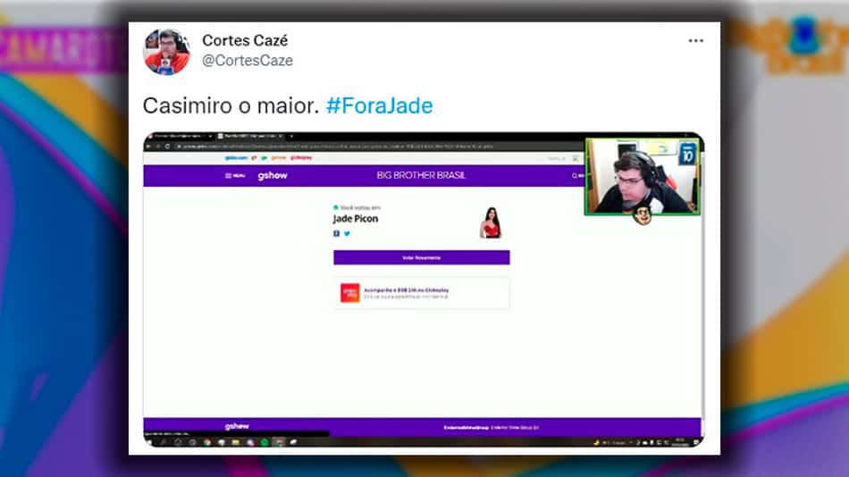The image size is (849, 477).
Task: Switch to the second browser tab
Action: (x=250, y=136)
